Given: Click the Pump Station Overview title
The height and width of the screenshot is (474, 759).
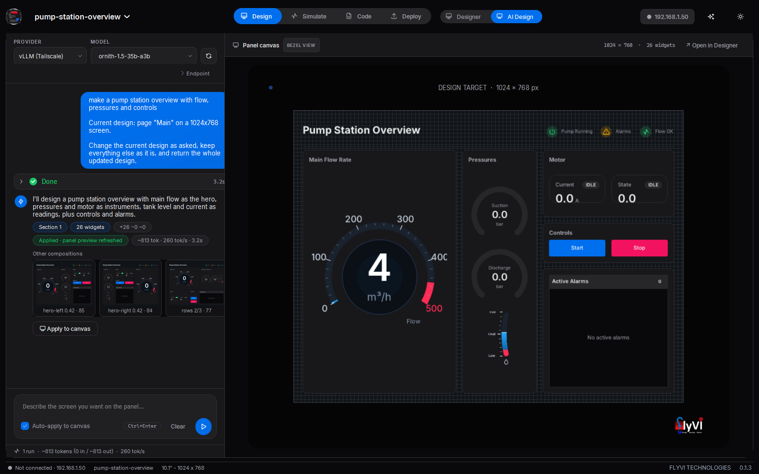Looking at the screenshot, I should click(x=361, y=130).
